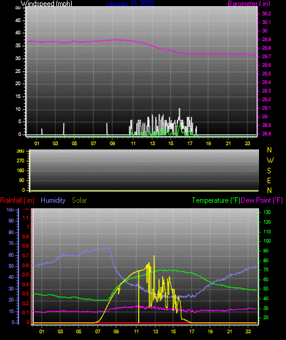Click the 180 wind direction degree label
Screen dimensions: 286x340
click(x=20, y=171)
